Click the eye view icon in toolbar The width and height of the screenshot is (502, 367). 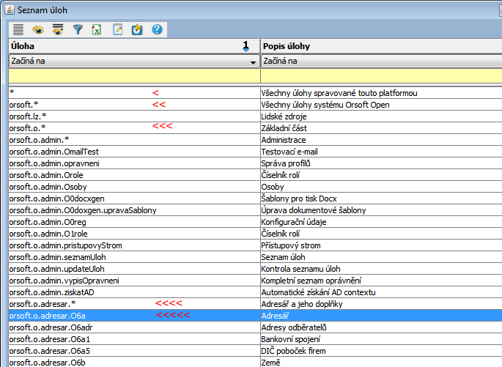pos(38,29)
